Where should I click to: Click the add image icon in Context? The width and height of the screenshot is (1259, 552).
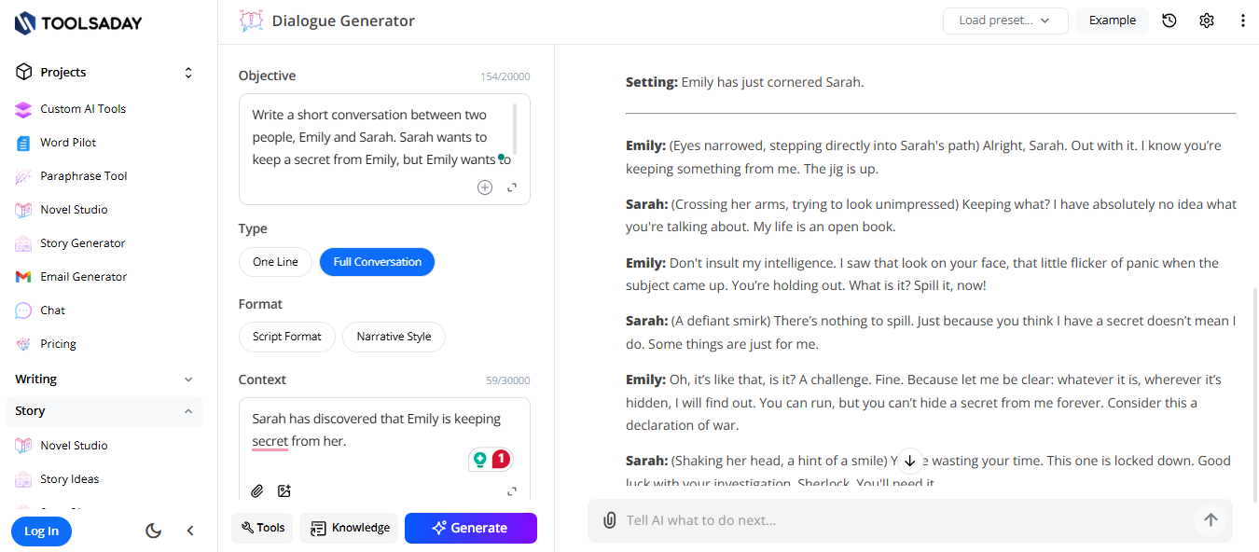click(x=284, y=490)
